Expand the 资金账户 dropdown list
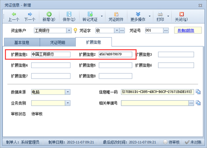This screenshot has width=207, height=148. click(x=69, y=30)
